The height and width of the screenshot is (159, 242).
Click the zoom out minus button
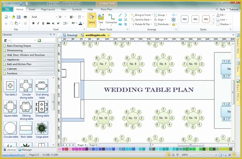click(192, 155)
